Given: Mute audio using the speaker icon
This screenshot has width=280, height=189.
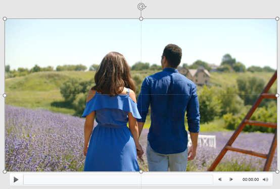Looking at the screenshot, I should (x=265, y=179).
